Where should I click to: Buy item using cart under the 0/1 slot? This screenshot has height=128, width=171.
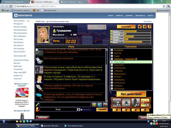(x=117, y=110)
